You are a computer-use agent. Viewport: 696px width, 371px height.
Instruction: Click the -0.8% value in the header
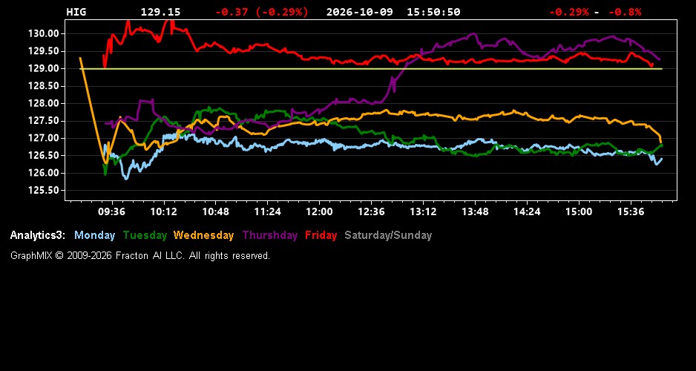tap(625, 12)
